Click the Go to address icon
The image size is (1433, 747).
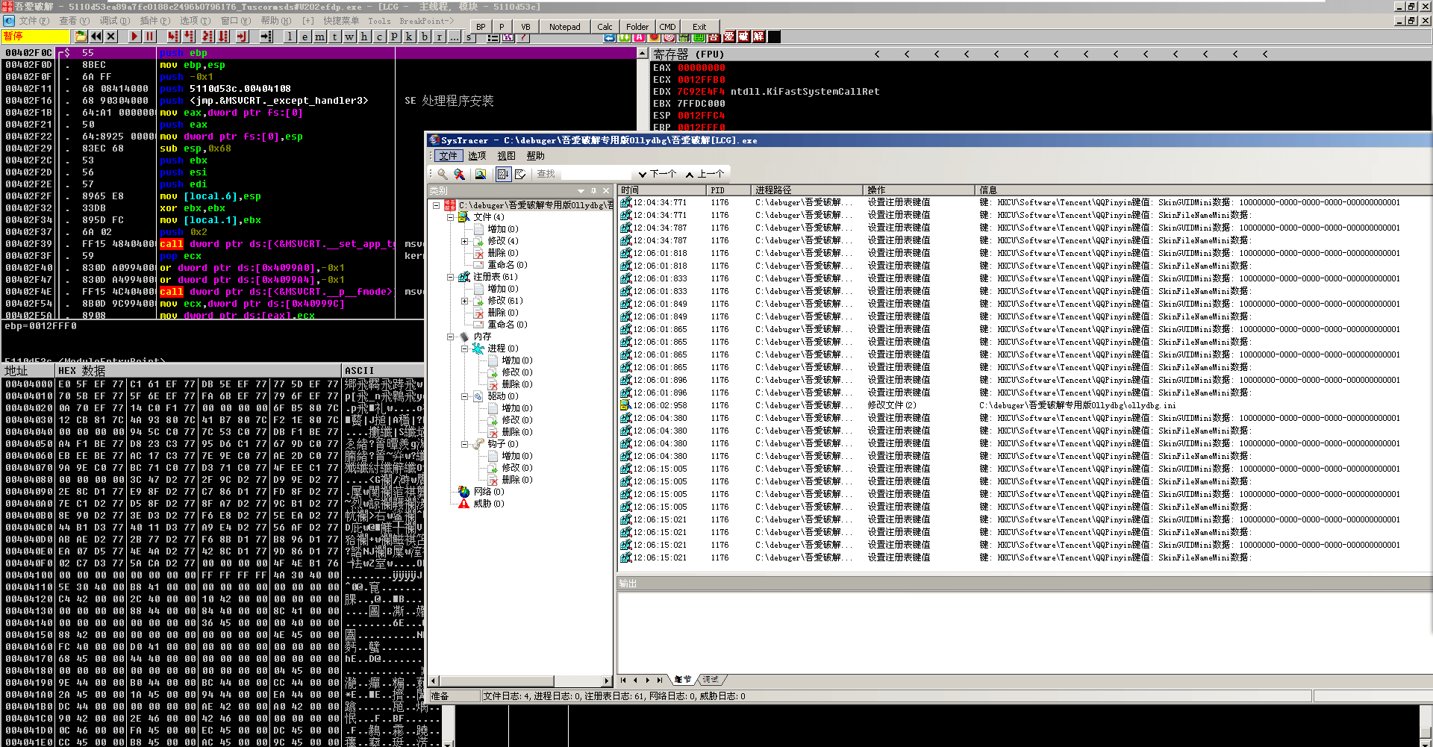tap(266, 36)
